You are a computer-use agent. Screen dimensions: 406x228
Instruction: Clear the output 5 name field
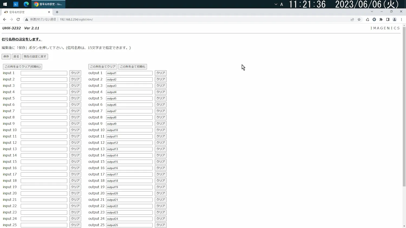click(x=161, y=98)
